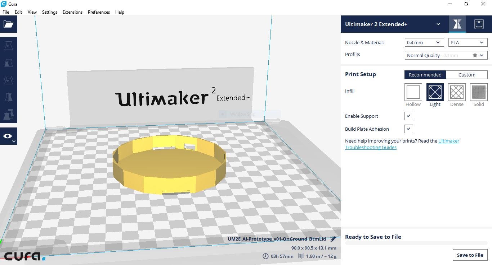Viewport: 492px width, 265px height.
Task: Switch to Custom print setup
Action: pyautogui.click(x=467, y=75)
